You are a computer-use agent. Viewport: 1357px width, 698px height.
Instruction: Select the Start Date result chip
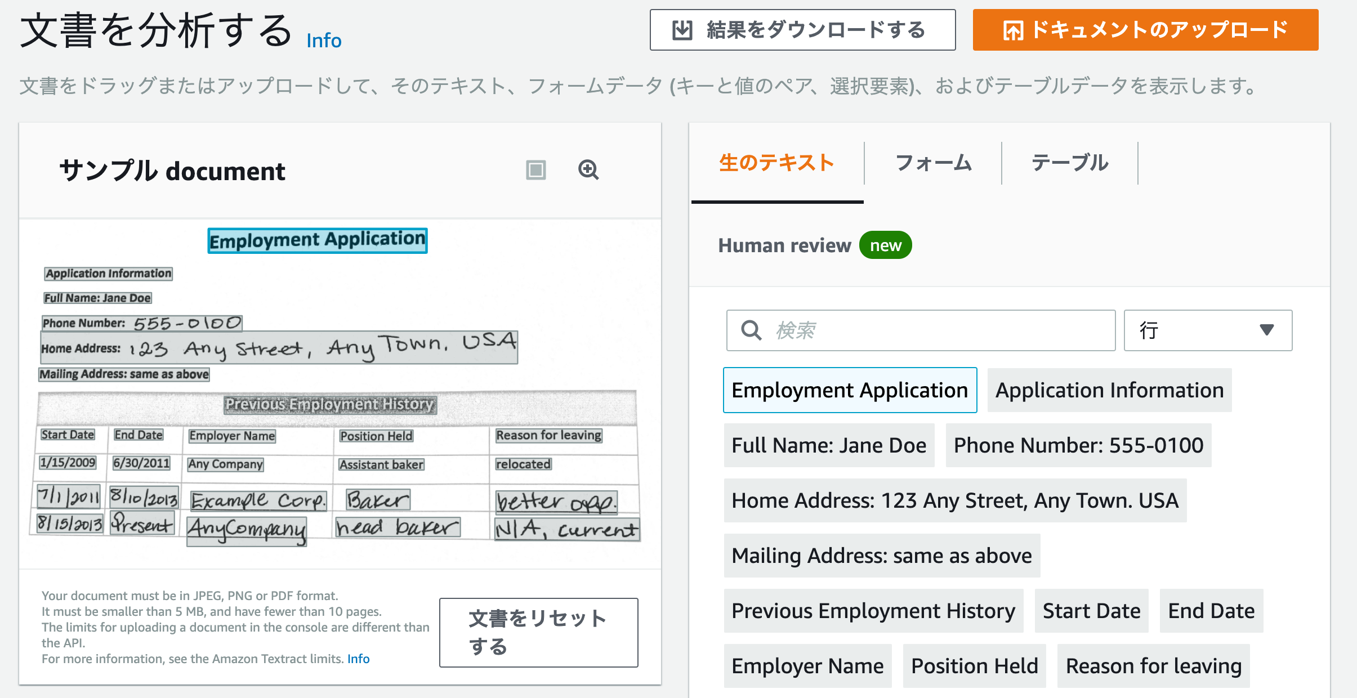coord(1091,611)
